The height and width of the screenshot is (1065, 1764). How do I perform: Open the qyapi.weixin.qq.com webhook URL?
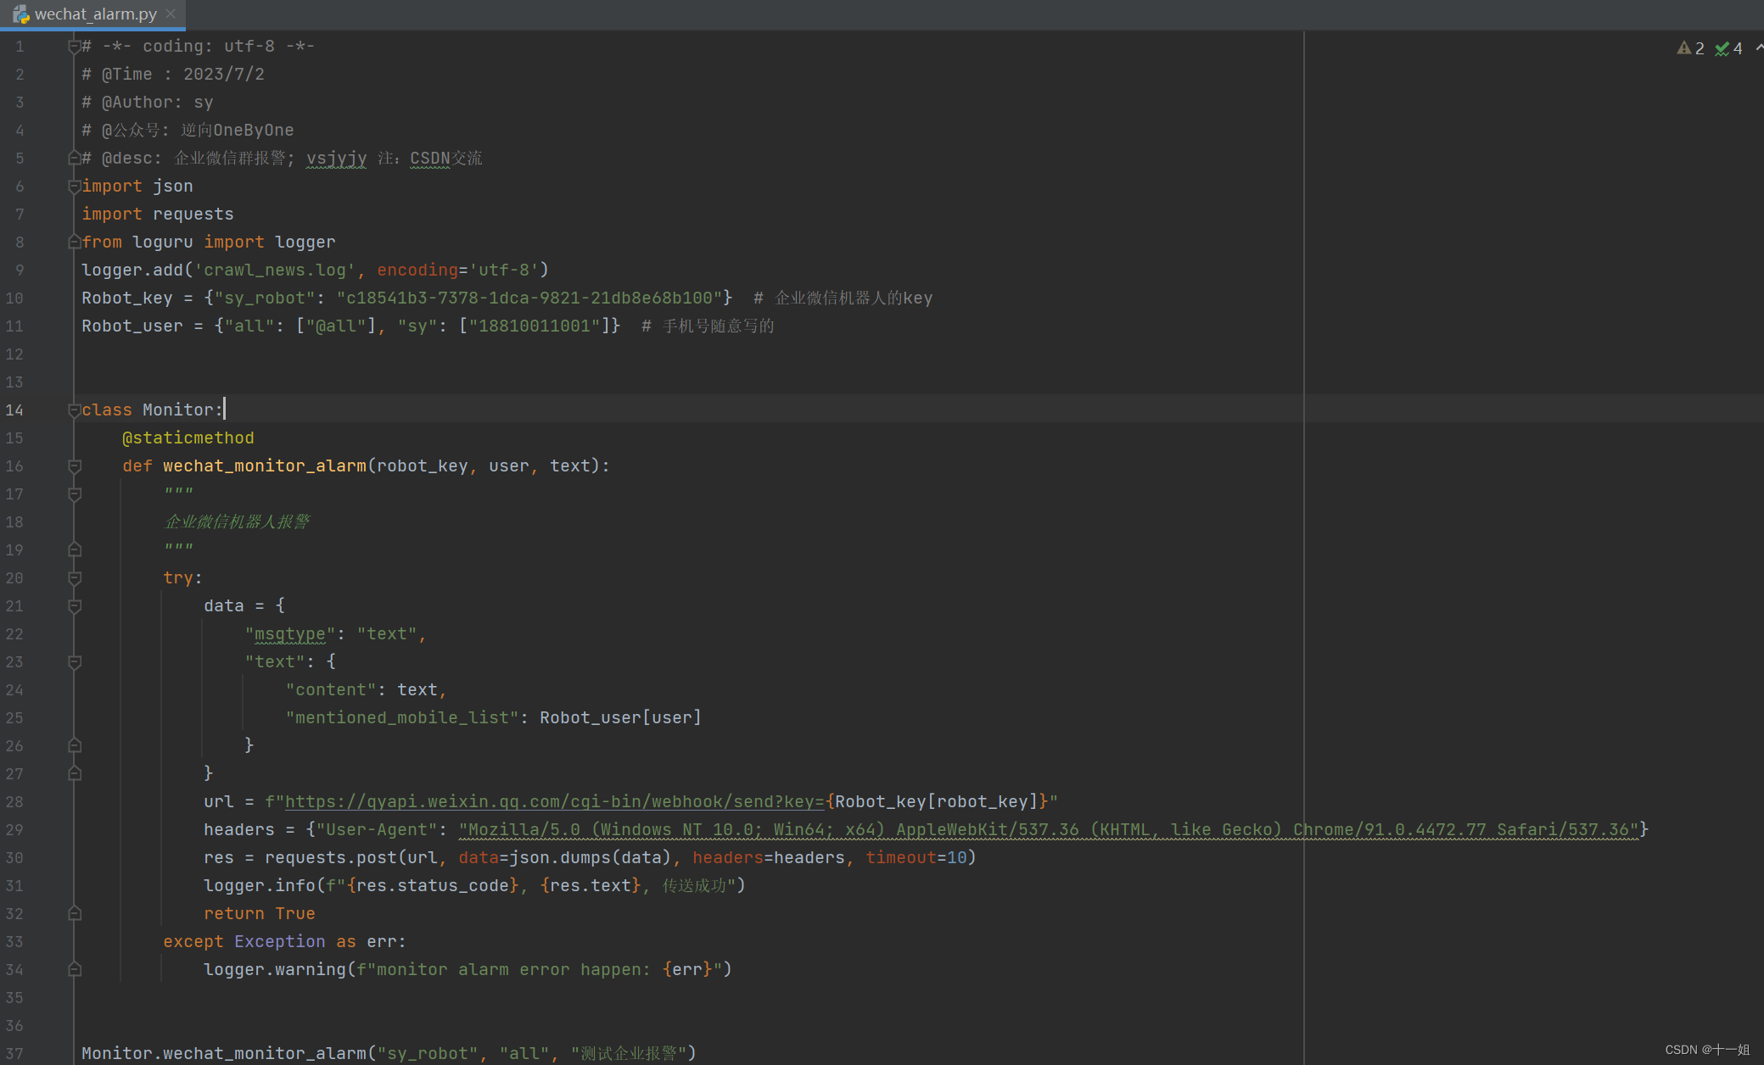coord(553,802)
